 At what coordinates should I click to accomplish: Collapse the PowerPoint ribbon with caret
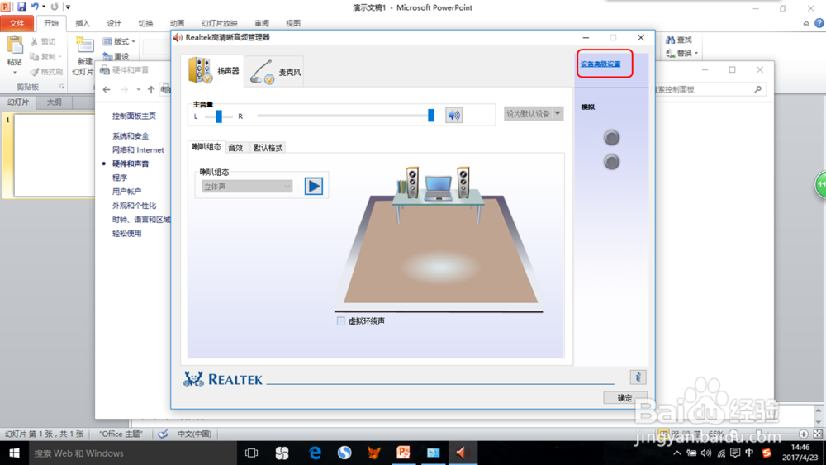click(806, 23)
